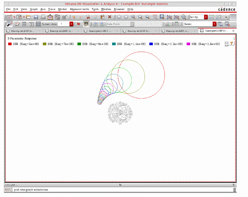Image resolution: width=248 pixels, height=197 pixels.
Task: Click the Open folder icon
Action: click(x=28, y=17)
